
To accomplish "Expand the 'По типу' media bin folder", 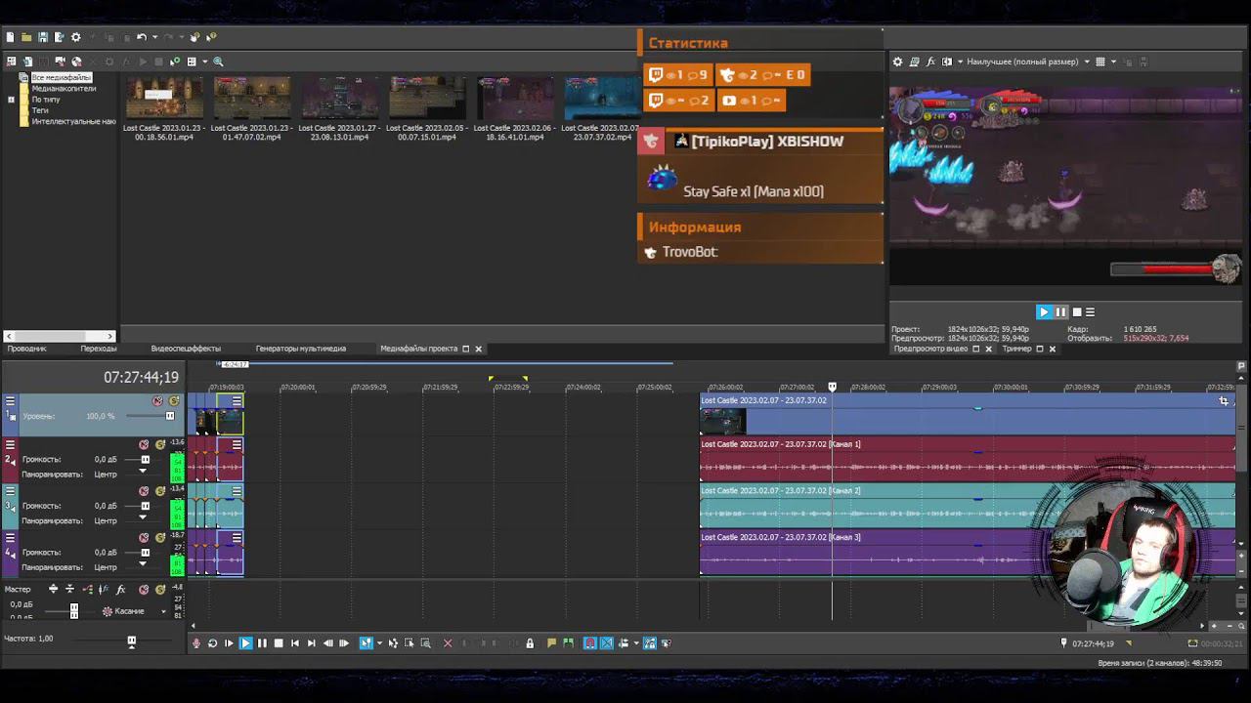I will [x=12, y=100].
